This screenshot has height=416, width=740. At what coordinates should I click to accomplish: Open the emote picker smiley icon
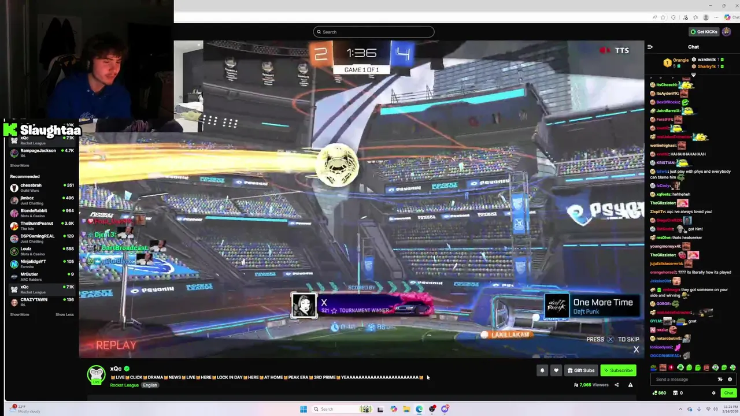(x=730, y=380)
